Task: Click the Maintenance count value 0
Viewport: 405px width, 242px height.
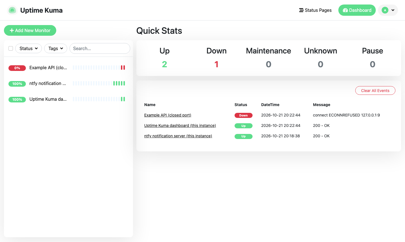Action: (x=269, y=64)
